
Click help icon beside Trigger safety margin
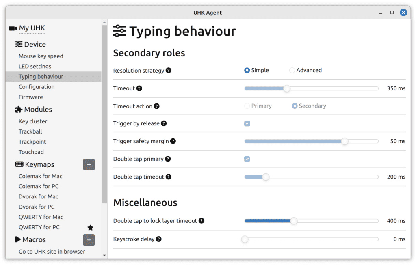pyautogui.click(x=173, y=141)
